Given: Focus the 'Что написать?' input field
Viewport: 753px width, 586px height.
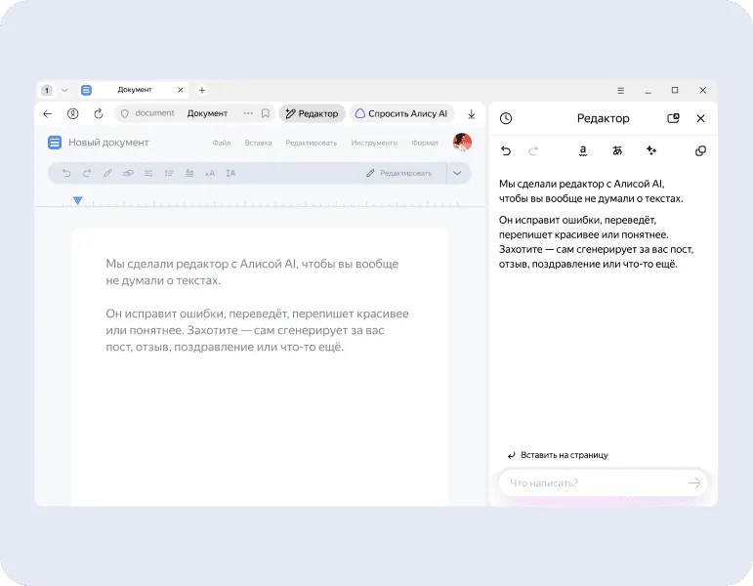Looking at the screenshot, I should pyautogui.click(x=603, y=482).
